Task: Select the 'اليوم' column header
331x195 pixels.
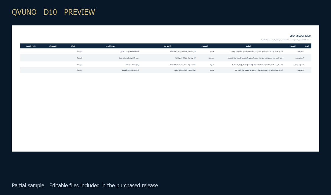Action: (307, 46)
